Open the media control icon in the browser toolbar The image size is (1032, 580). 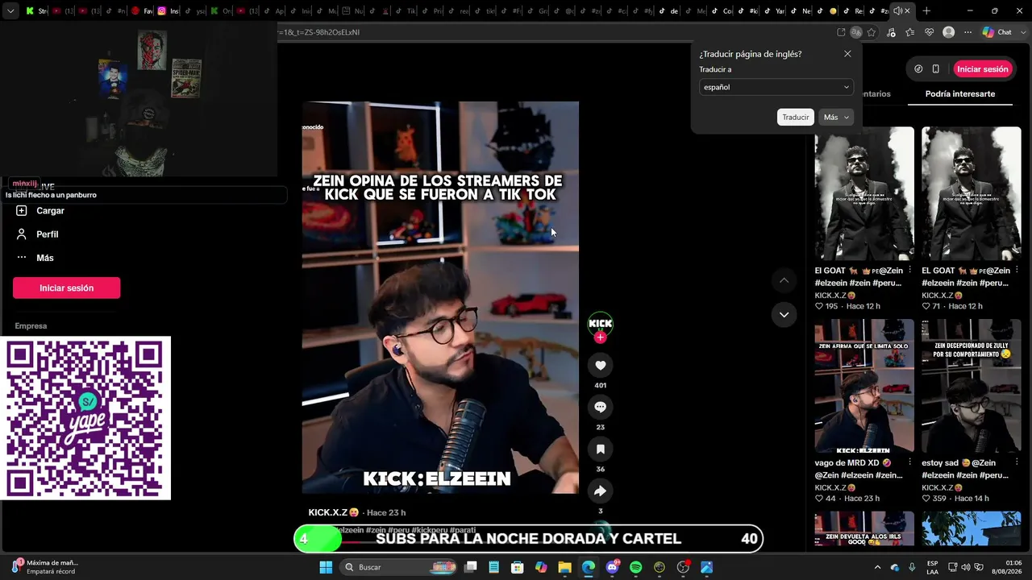coord(891,32)
